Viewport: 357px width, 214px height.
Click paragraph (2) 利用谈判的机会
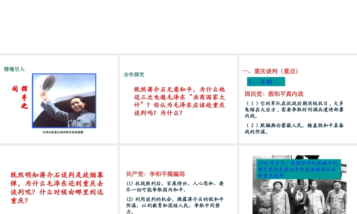click(x=175, y=205)
